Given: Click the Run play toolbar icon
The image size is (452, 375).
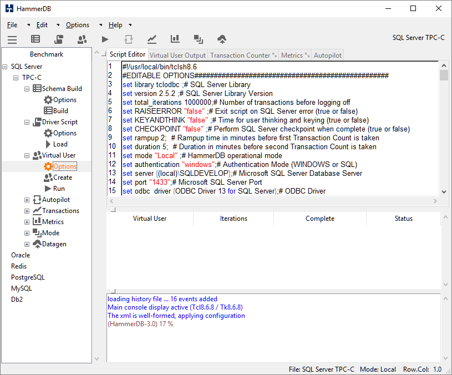Looking at the screenshot, I should (x=105, y=39).
